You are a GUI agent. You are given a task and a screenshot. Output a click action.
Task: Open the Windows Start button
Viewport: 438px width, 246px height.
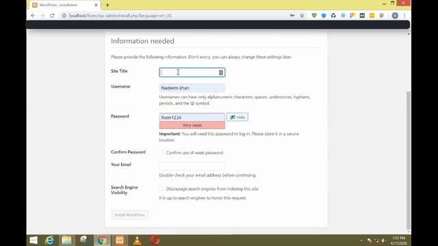(x=34, y=240)
